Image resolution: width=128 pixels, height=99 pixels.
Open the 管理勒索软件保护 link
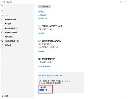click(x=44, y=66)
